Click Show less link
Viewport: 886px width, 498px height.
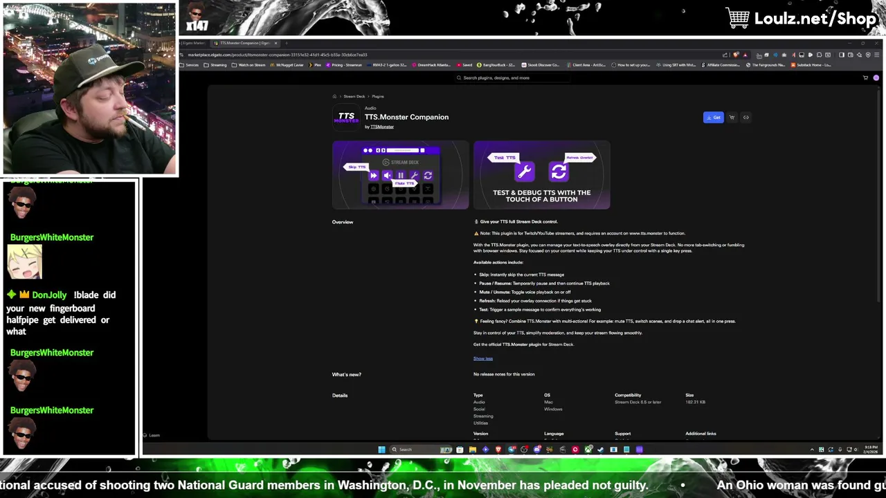tap(483, 358)
